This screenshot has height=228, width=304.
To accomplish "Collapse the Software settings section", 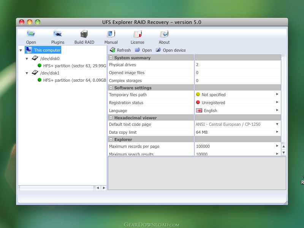I will [x=111, y=88].
